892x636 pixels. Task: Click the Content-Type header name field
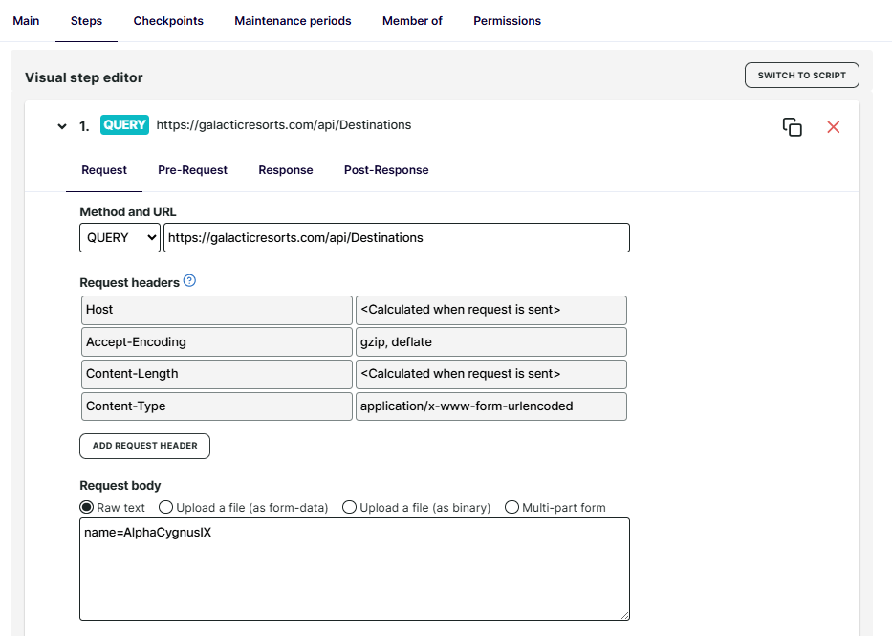click(x=217, y=406)
